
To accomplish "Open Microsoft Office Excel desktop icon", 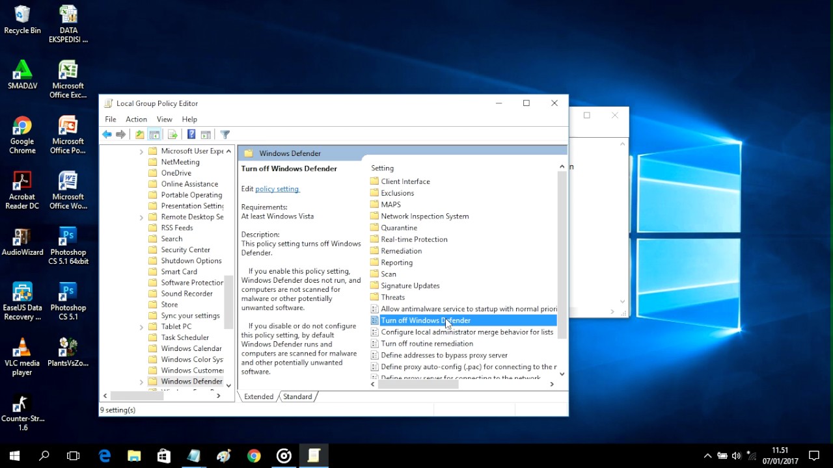I will [68, 79].
